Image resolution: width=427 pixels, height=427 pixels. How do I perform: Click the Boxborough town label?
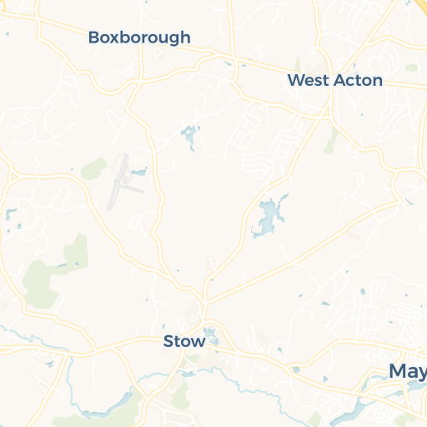click(x=139, y=38)
